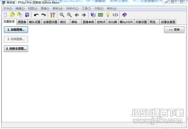Minimize the PTGui Pro window
This screenshot has height=129, width=188.
tap(166, 2)
